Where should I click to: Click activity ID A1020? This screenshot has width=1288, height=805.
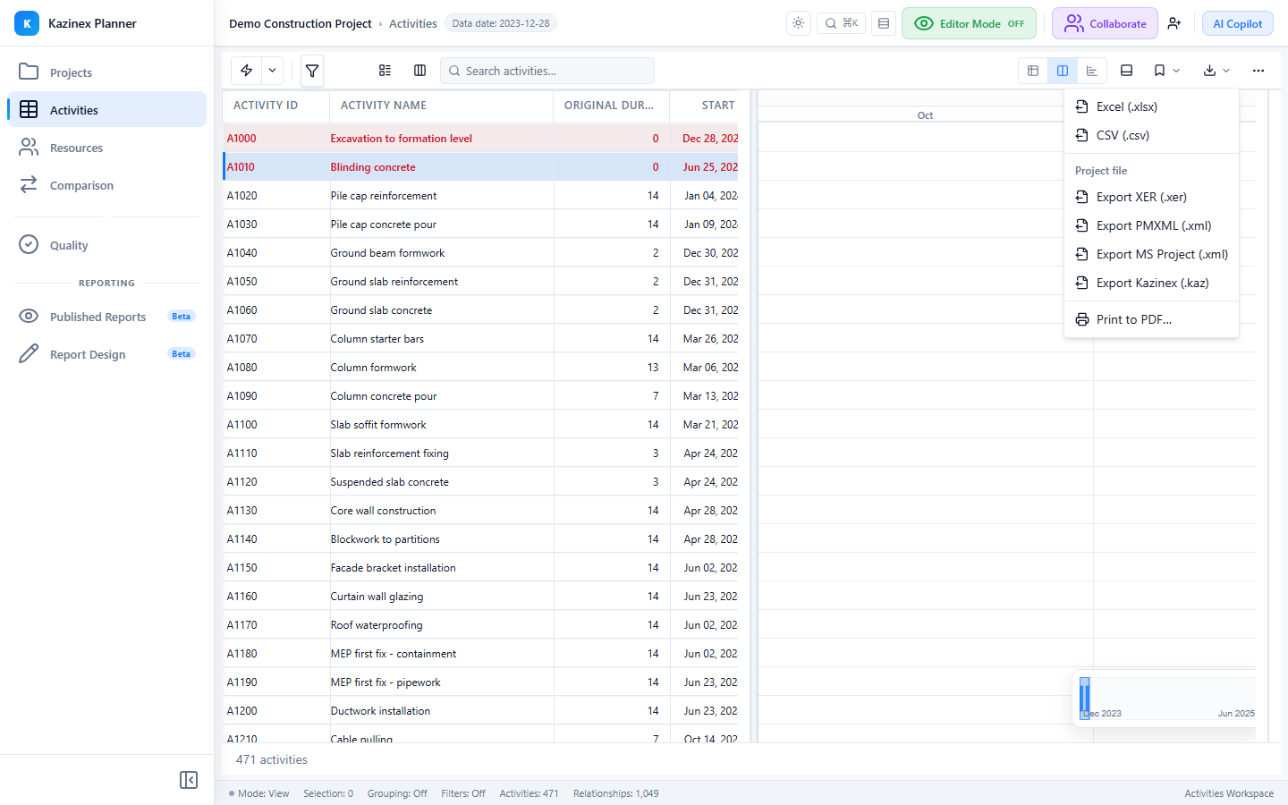241,196
